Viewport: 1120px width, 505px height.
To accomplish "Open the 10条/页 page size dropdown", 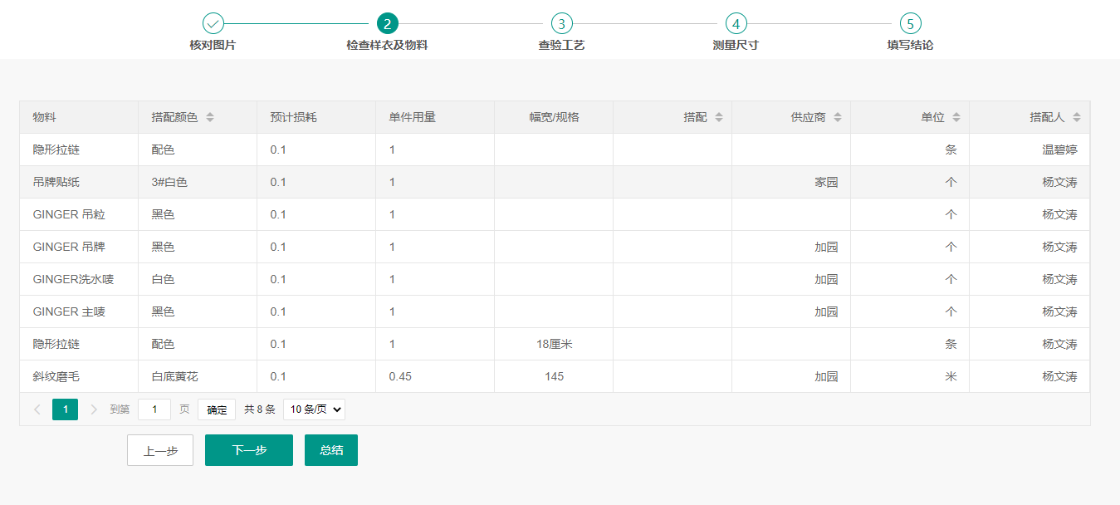I will point(314,409).
